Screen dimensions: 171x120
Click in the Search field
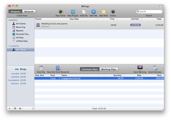tap(149, 12)
